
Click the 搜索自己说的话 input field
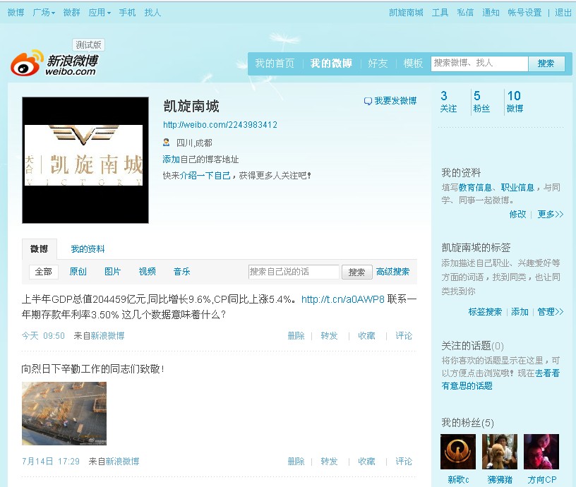coord(294,272)
